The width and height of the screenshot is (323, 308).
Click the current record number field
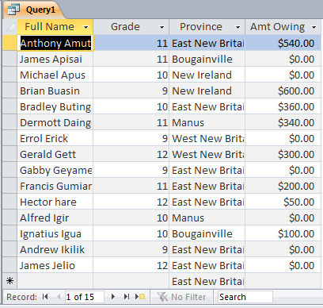(x=85, y=297)
